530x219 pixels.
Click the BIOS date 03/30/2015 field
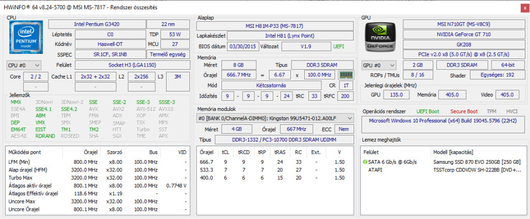pos(243,46)
